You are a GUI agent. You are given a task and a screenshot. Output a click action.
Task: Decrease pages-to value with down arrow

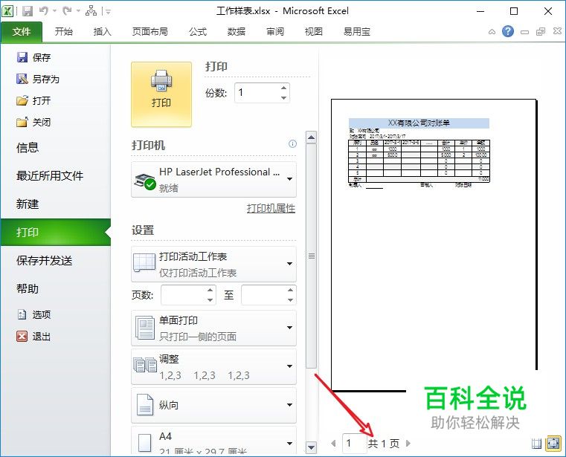coord(291,300)
